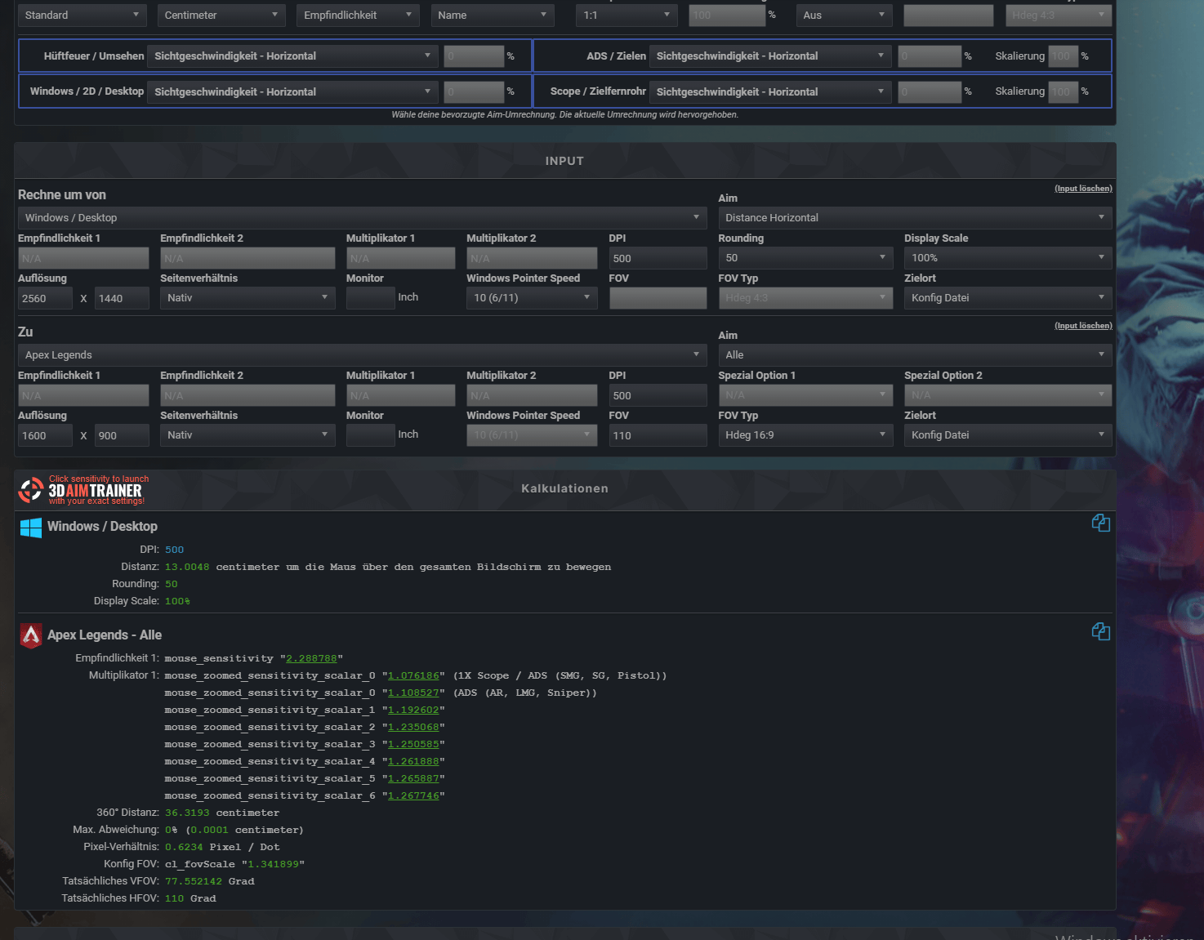
Task: Click the Tatsächliches VFOV value 77.552142
Action: click(194, 881)
